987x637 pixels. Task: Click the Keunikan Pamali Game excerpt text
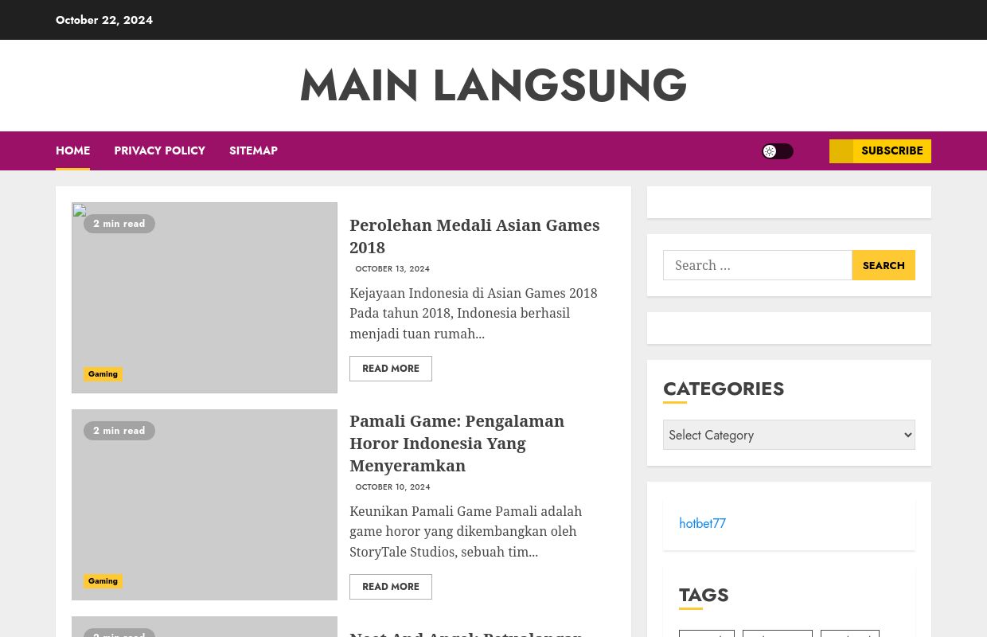466,532
